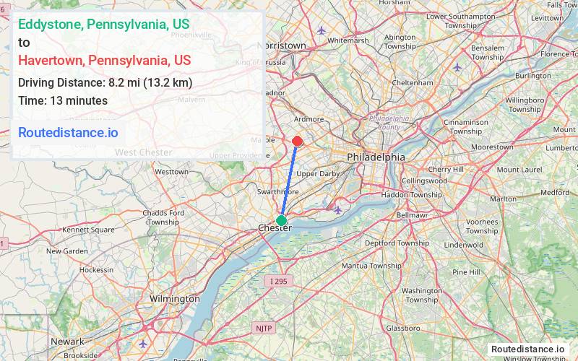The image size is (578, 361).
Task: Click the blue route line between markers
Action: [290, 181]
